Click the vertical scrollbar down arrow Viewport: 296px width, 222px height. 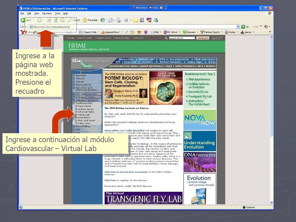[271, 203]
